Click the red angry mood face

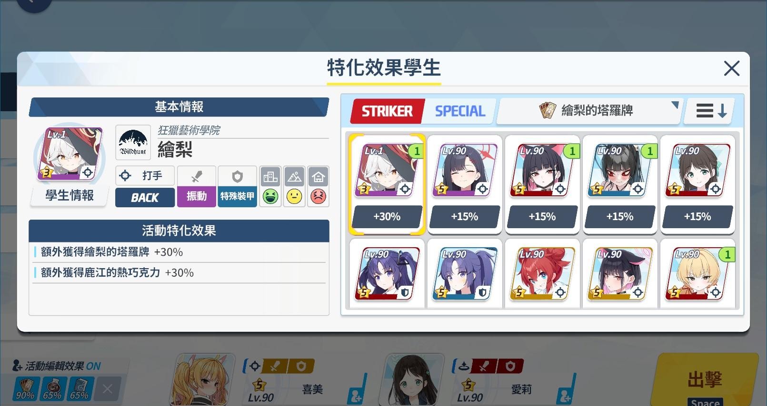(318, 196)
